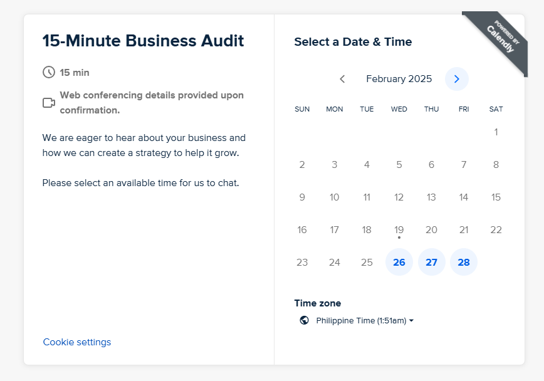544x381 pixels.
Task: Click the video camera conferencing icon
Action: (49, 103)
